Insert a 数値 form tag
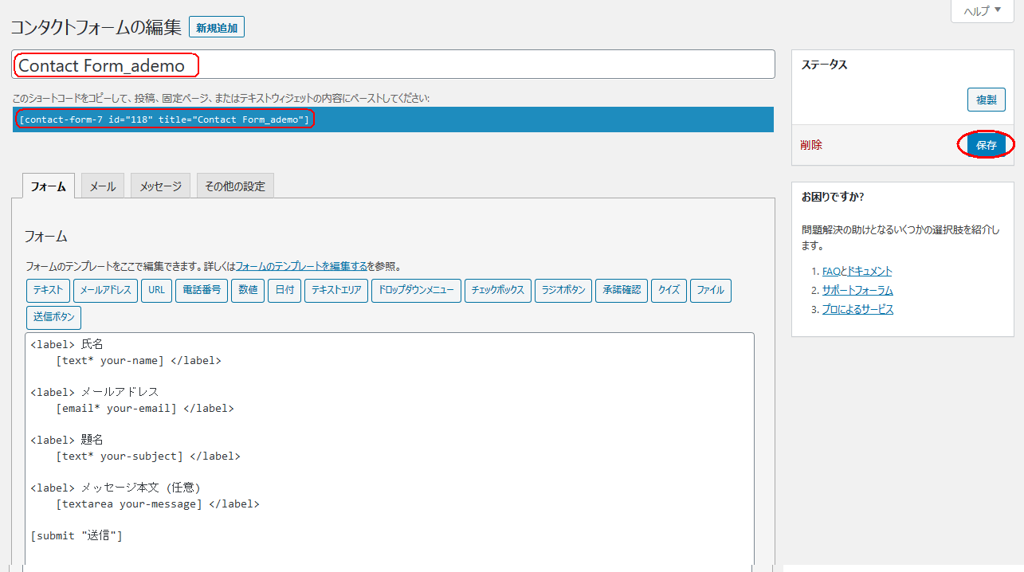The image size is (1024, 572). pyautogui.click(x=248, y=290)
